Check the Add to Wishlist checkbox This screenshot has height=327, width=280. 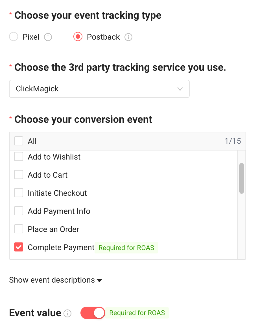19,156
